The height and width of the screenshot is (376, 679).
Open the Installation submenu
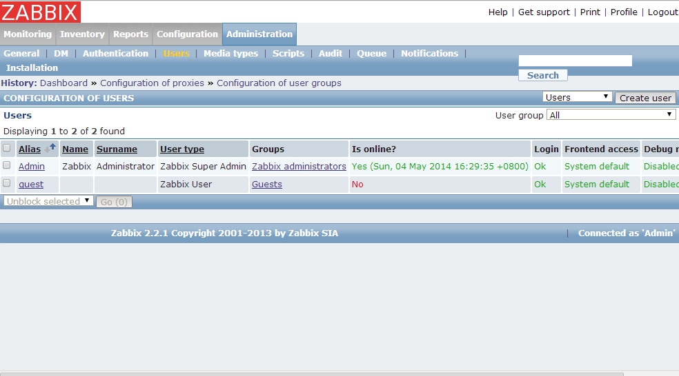coord(32,68)
